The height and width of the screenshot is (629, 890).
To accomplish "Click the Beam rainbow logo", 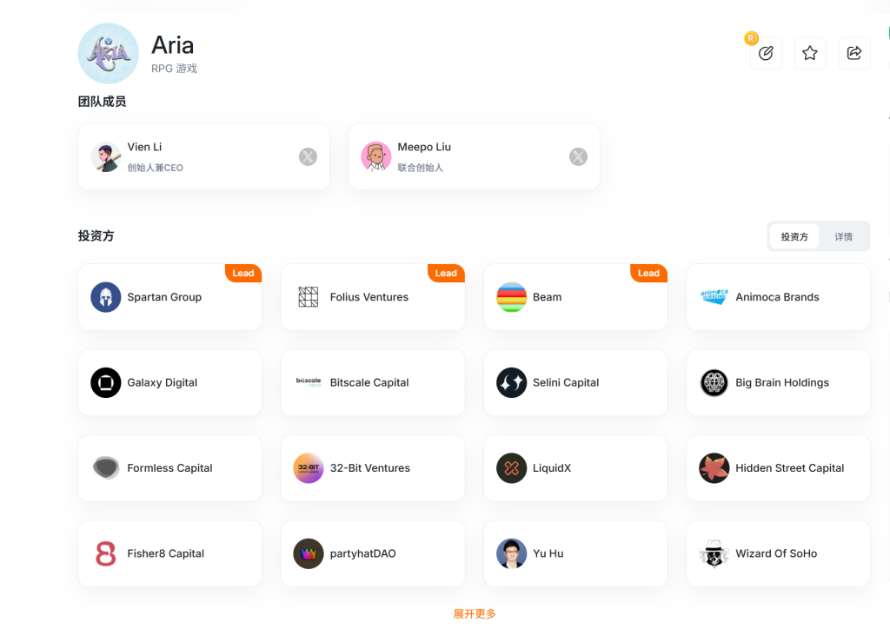I will 511,297.
